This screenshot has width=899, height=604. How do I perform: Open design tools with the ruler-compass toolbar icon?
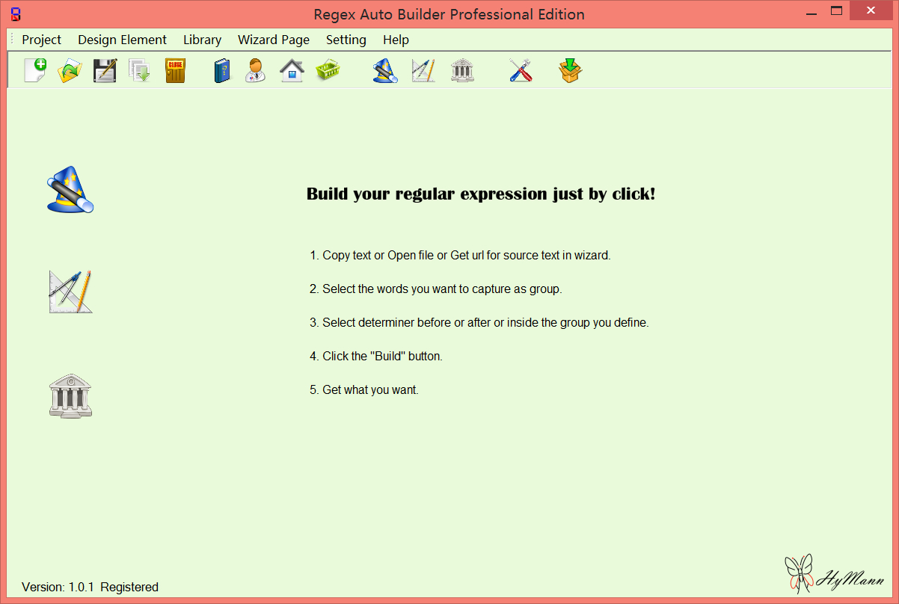click(x=423, y=71)
